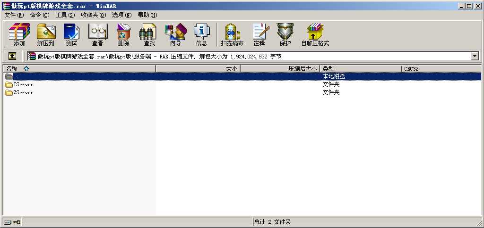Image resolution: width=484 pixels, height=228 pixels.
Task: Click the drive-and-key icon in status bar
Action: [x=12, y=222]
